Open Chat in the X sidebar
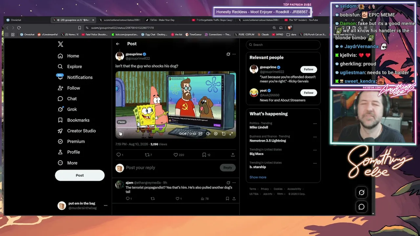This screenshot has height=236, width=420. coord(67,99)
